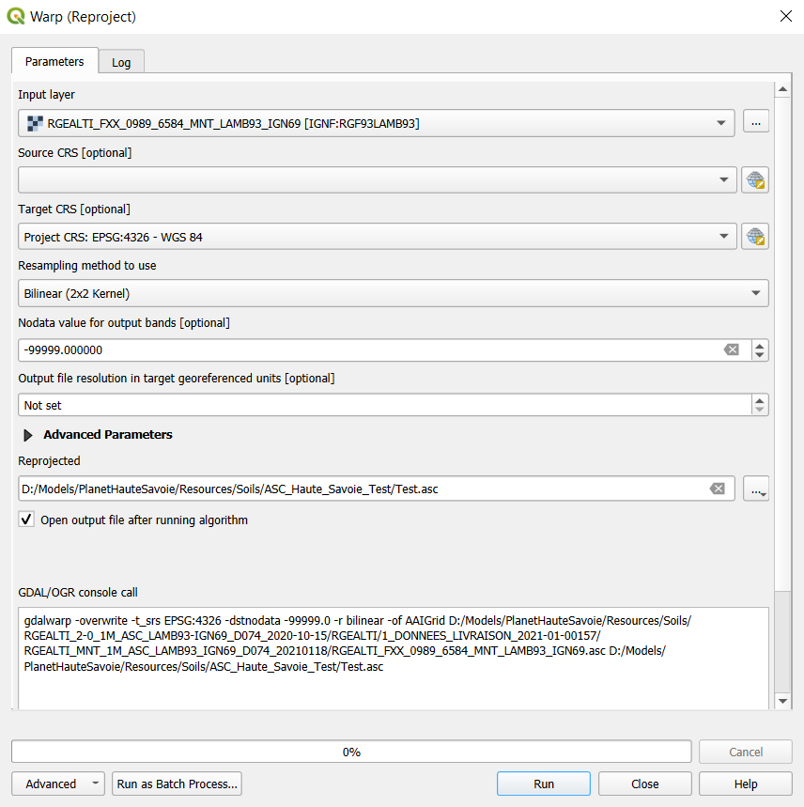Click the Target CRS globe selector icon

[755, 237]
